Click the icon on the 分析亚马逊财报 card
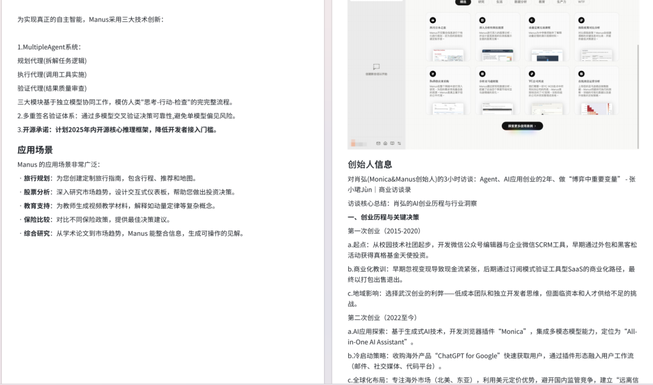This screenshot has width=653, height=385. click(x=482, y=72)
